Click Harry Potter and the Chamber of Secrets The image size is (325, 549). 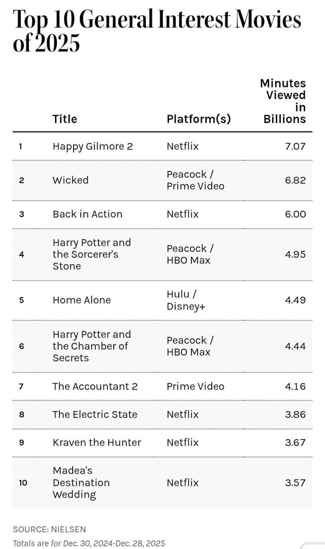tap(91, 346)
